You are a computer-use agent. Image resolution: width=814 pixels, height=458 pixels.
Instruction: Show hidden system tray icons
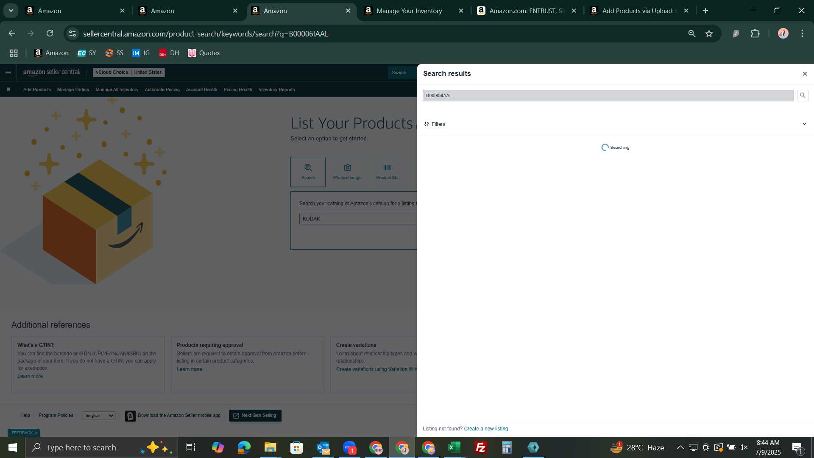pos(680,447)
